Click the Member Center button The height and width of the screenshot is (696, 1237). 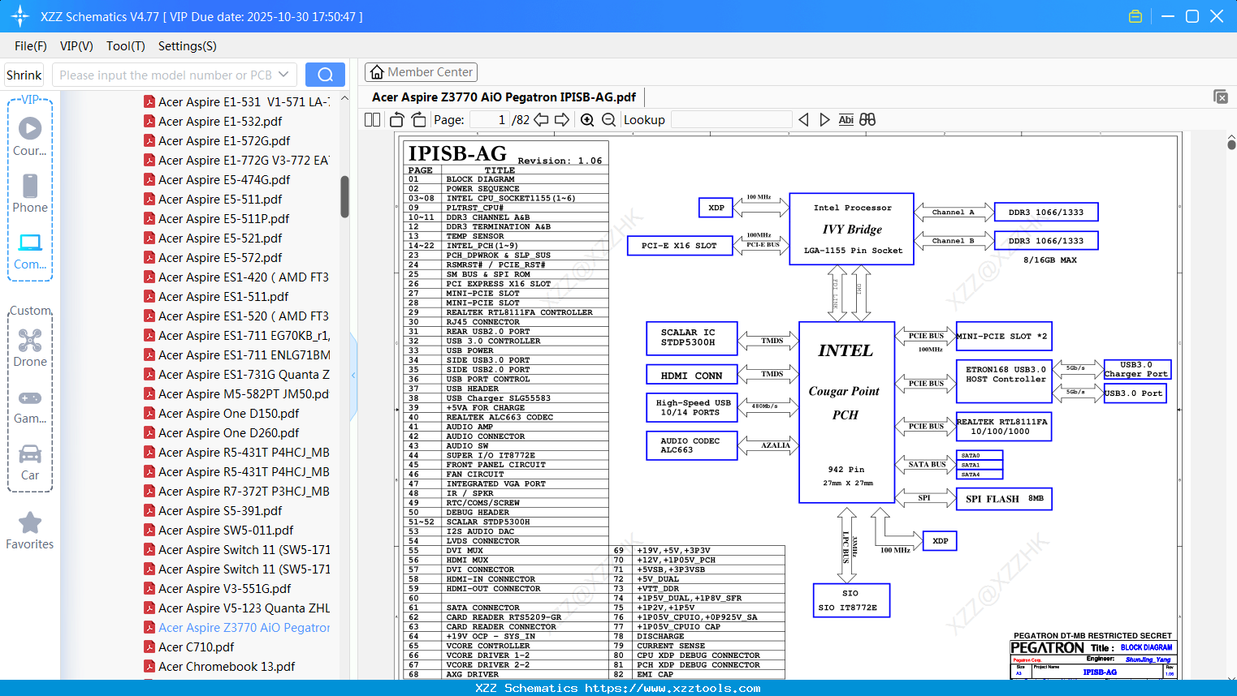(421, 72)
